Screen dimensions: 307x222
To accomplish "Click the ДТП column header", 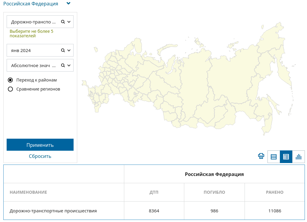I will (154, 192).
